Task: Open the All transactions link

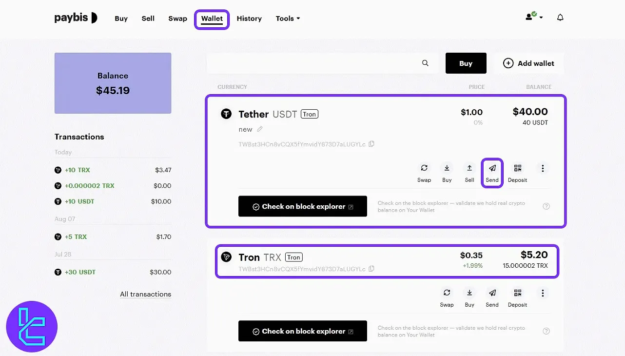Action: (145, 294)
